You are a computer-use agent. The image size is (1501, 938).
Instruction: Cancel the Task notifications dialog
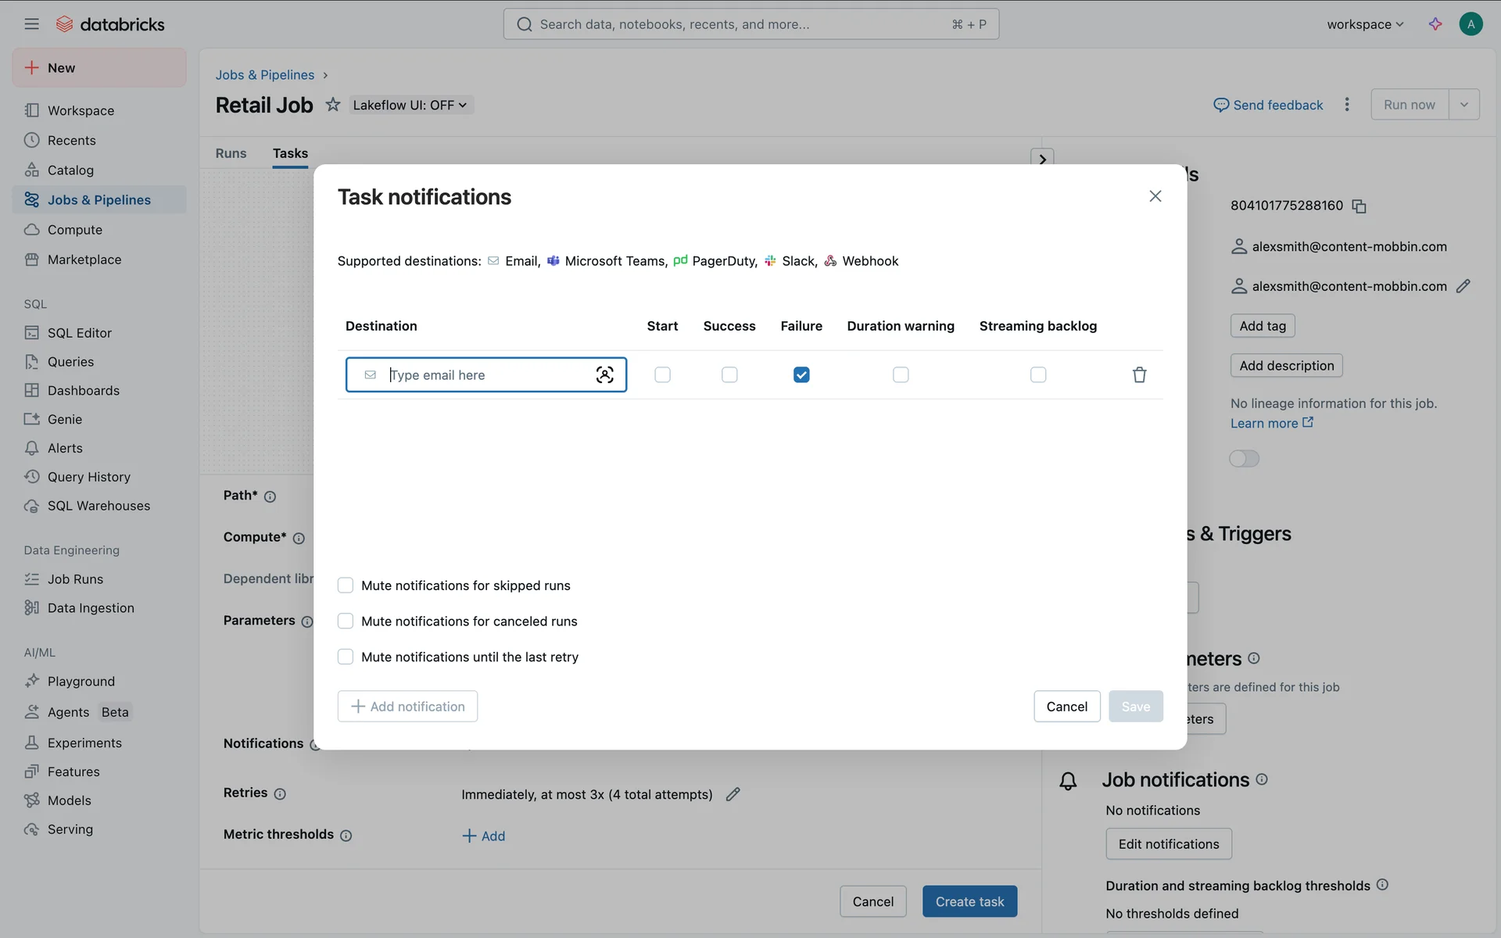[x=1066, y=707]
